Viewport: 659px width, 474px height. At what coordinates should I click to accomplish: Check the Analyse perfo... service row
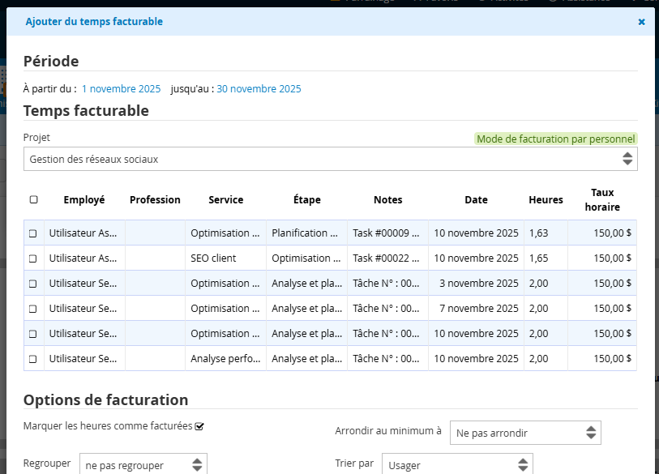click(x=33, y=359)
